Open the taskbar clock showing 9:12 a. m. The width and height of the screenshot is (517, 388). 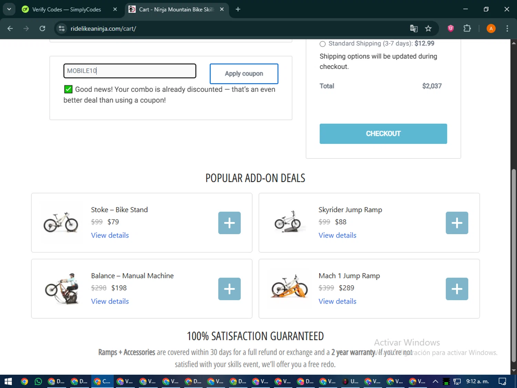click(x=477, y=381)
